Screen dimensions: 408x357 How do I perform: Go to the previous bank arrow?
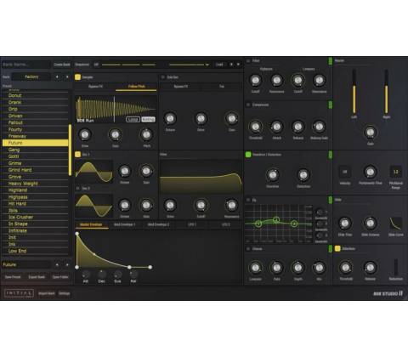tap(57, 76)
